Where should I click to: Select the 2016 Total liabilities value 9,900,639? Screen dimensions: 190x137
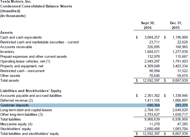(150, 119)
